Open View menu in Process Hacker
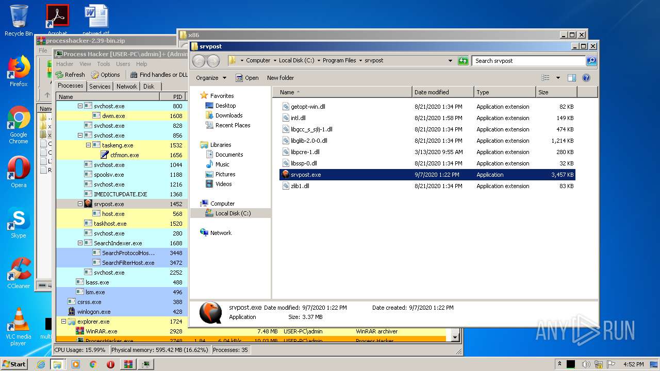660x371 pixels. click(x=85, y=64)
